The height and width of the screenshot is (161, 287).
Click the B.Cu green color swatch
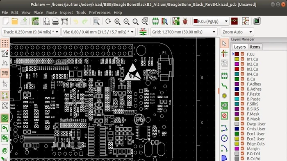(x=237, y=79)
